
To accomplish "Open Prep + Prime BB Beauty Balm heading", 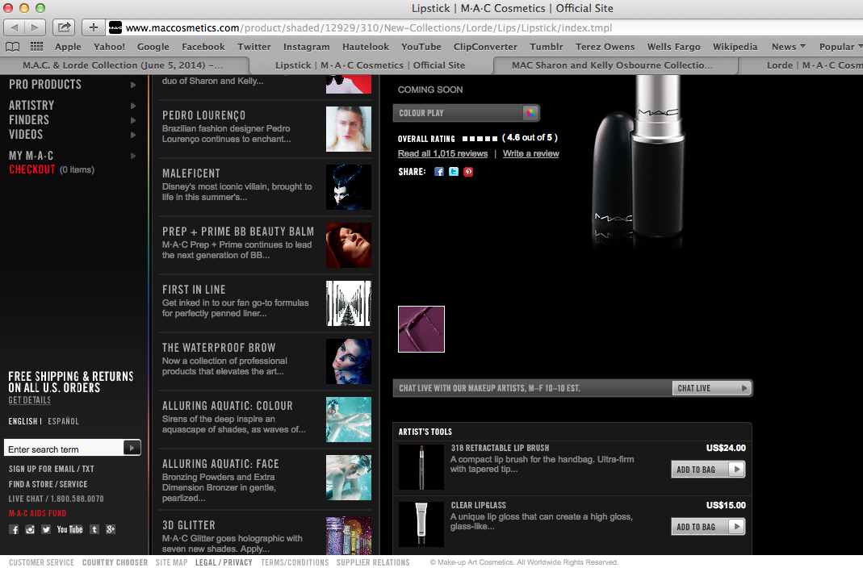I will (238, 232).
